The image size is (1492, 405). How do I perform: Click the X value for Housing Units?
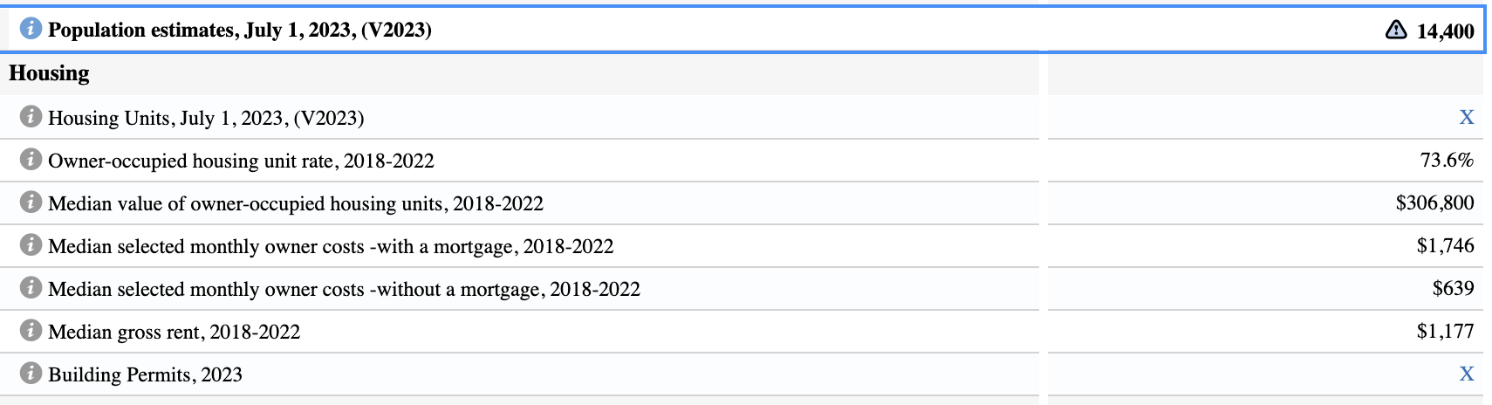(1467, 118)
